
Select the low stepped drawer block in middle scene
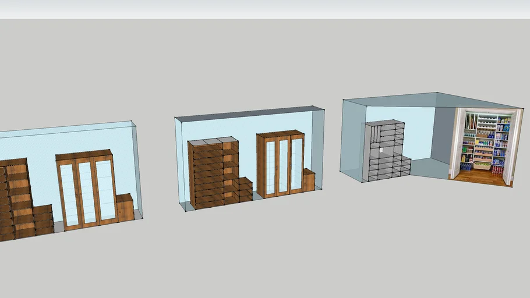pos(245,190)
